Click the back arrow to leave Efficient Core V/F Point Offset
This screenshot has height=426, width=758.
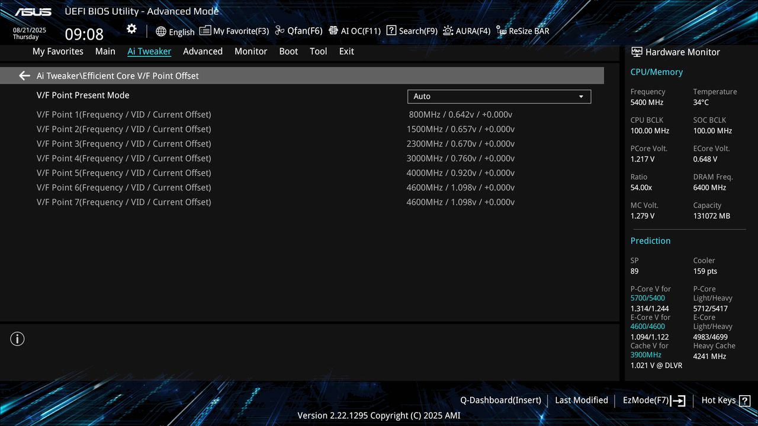click(24, 75)
